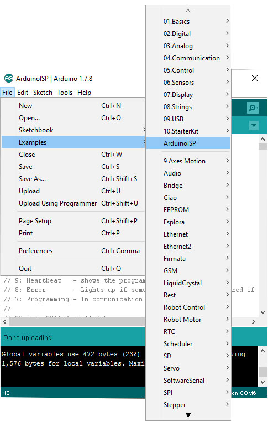The width and height of the screenshot is (268, 421).
Task: Open 9 Axes Motion library examples
Action: point(188,161)
